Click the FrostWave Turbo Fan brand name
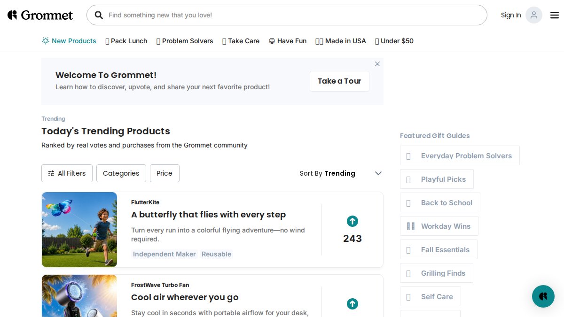Viewport: 564px width, 317px height. point(160,285)
